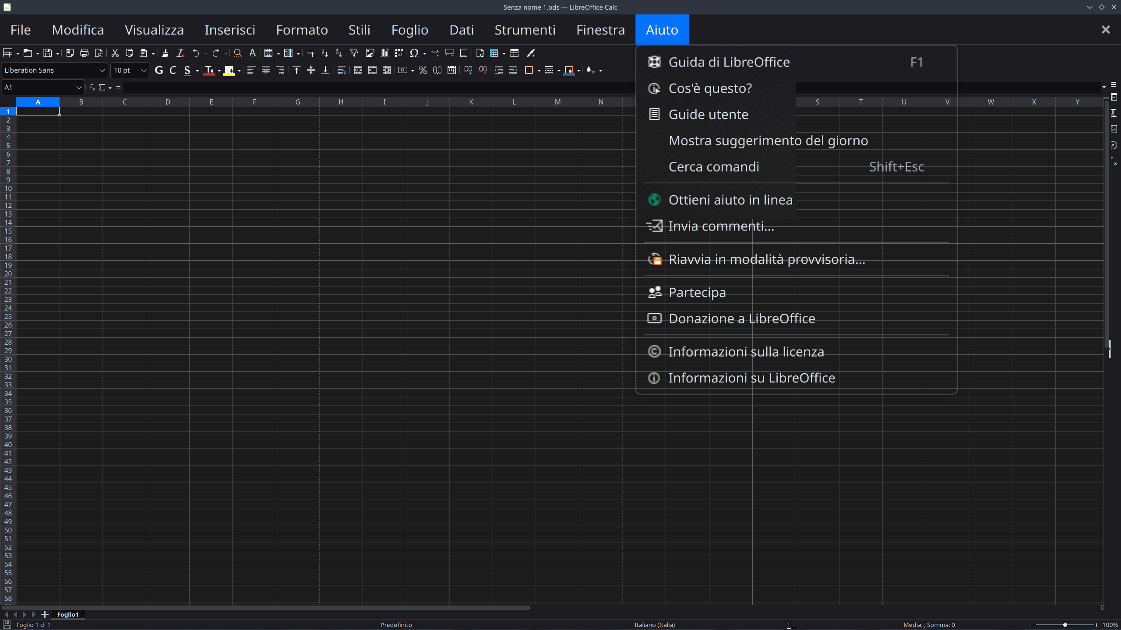Viewport: 1121px width, 630px height.
Task: Click the Print Preview icon
Action: (x=99, y=53)
